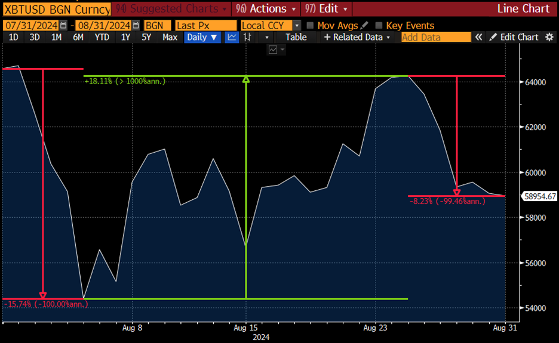Click XBTUSD BGN Curncy security field

(57, 10)
